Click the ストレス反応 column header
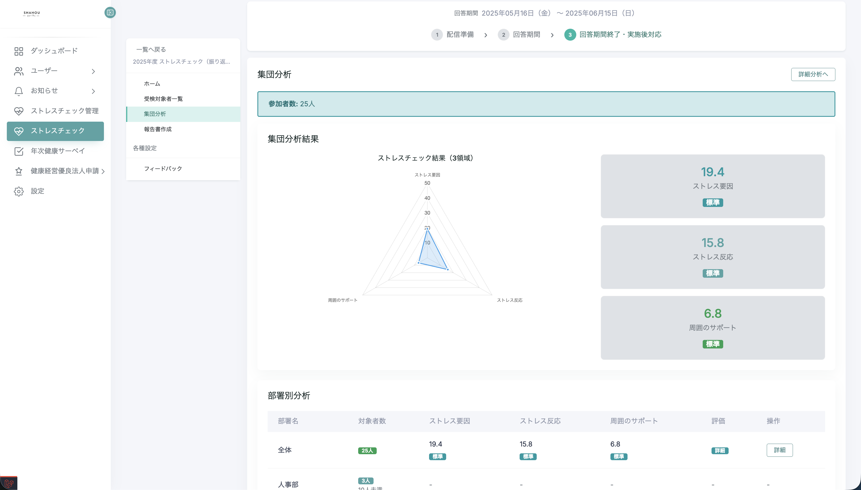This screenshot has width=861, height=490. pos(540,421)
